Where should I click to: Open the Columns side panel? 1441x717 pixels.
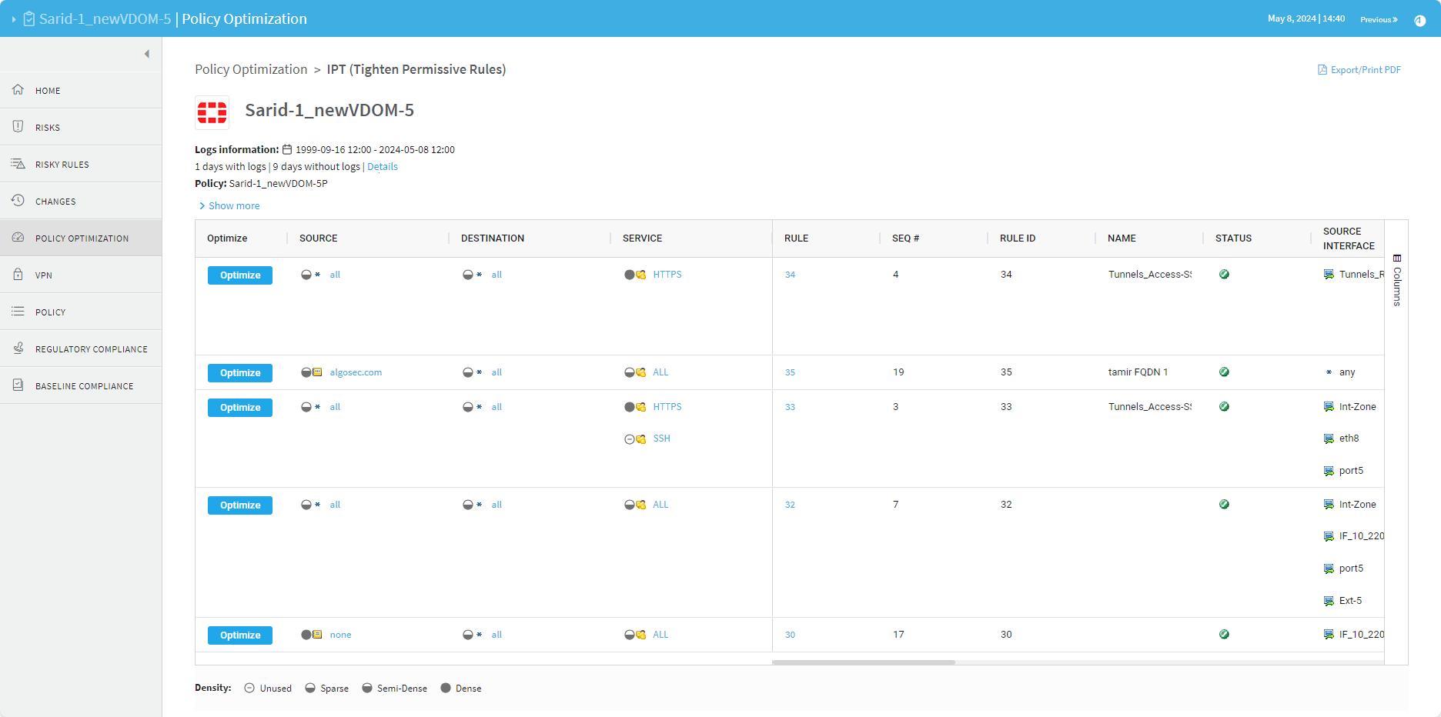tap(1396, 281)
